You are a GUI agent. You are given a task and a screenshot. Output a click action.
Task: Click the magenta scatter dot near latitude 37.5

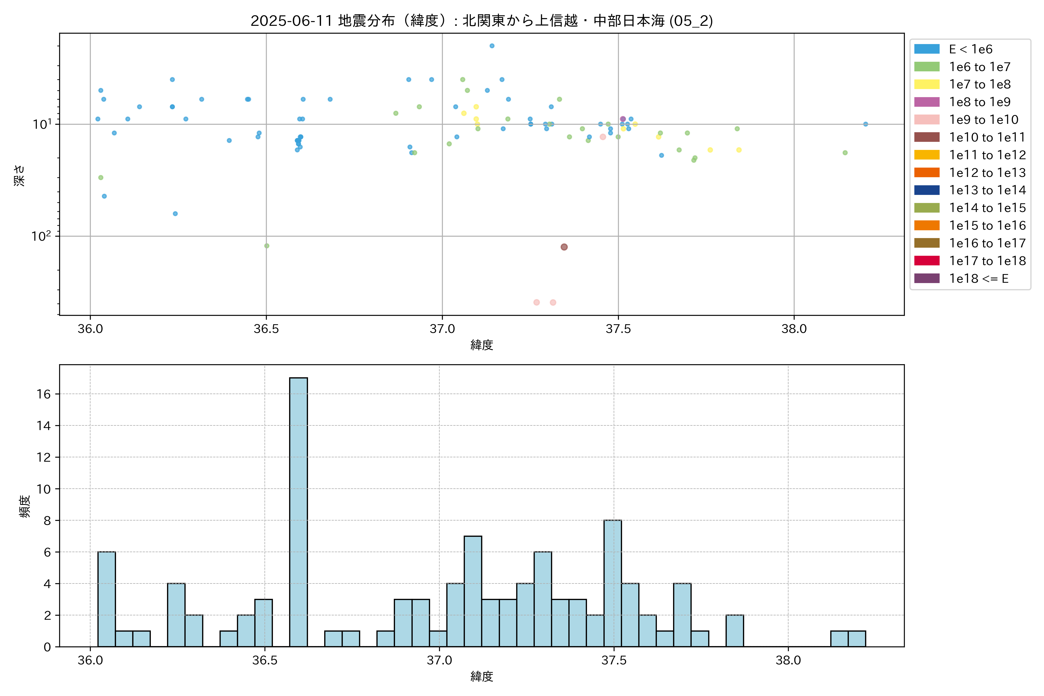[623, 119]
